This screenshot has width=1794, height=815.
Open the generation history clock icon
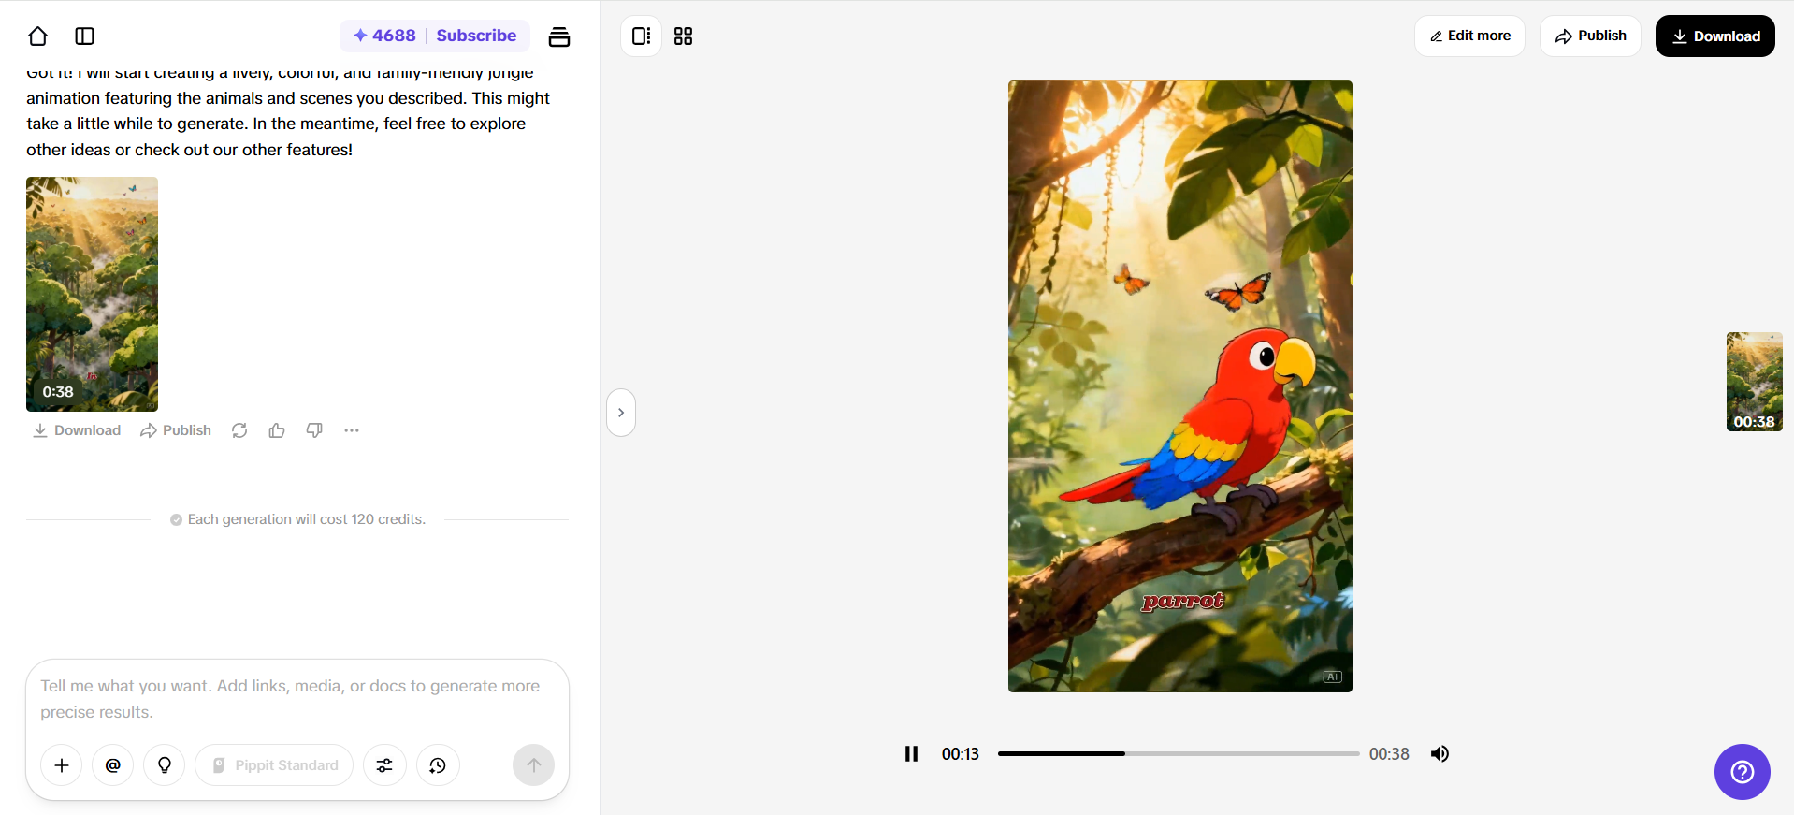(438, 765)
